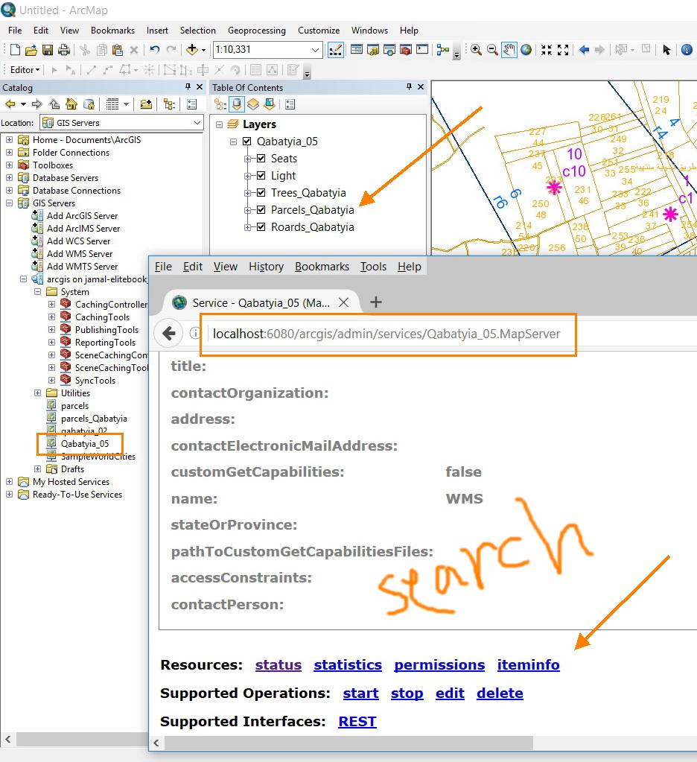Click the stop operation link
This screenshot has width=697, height=762.
[x=407, y=693]
